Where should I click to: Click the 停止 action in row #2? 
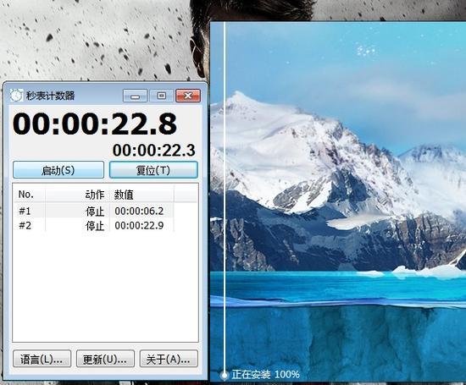coord(95,226)
